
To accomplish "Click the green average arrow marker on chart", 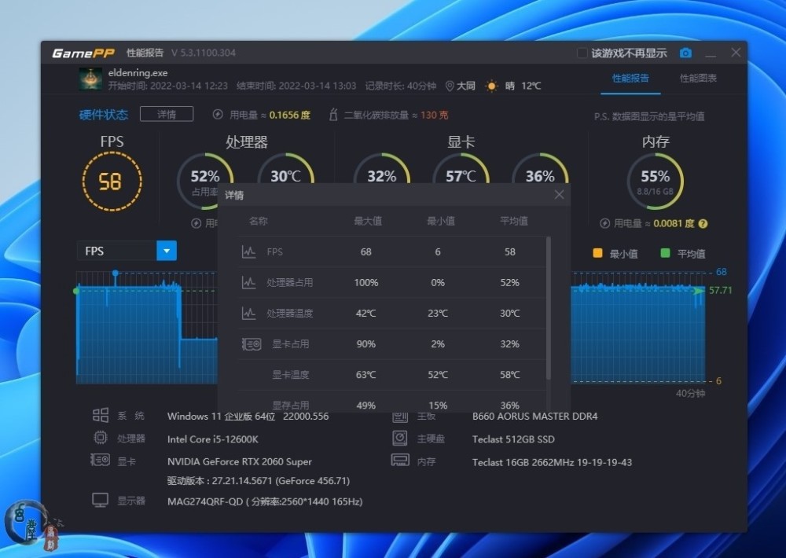I will tap(699, 291).
